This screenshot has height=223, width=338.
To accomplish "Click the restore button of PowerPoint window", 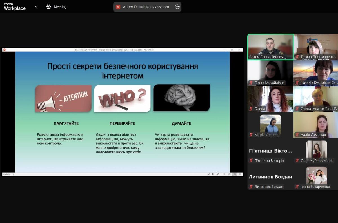I will coord(232,50).
